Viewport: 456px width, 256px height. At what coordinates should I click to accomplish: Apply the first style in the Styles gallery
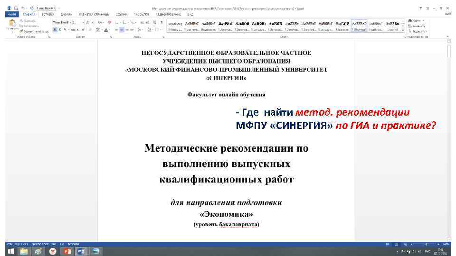tap(175, 26)
